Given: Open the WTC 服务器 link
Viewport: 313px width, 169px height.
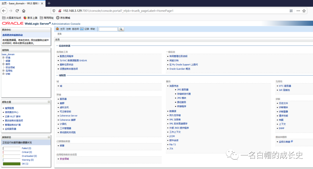Looking at the screenshot, I should pos(285,86).
